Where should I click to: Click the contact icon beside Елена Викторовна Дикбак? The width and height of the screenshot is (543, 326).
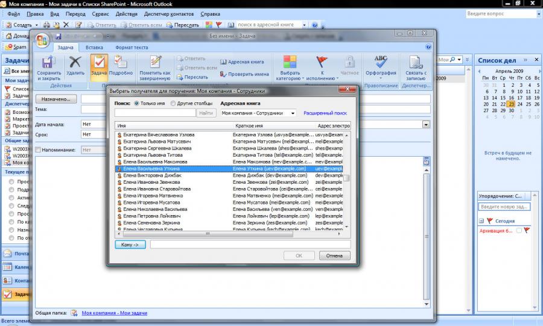(x=119, y=175)
